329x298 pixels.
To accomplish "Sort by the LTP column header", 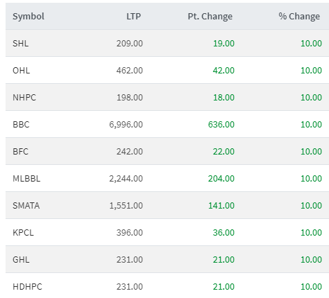I will click(x=133, y=17).
